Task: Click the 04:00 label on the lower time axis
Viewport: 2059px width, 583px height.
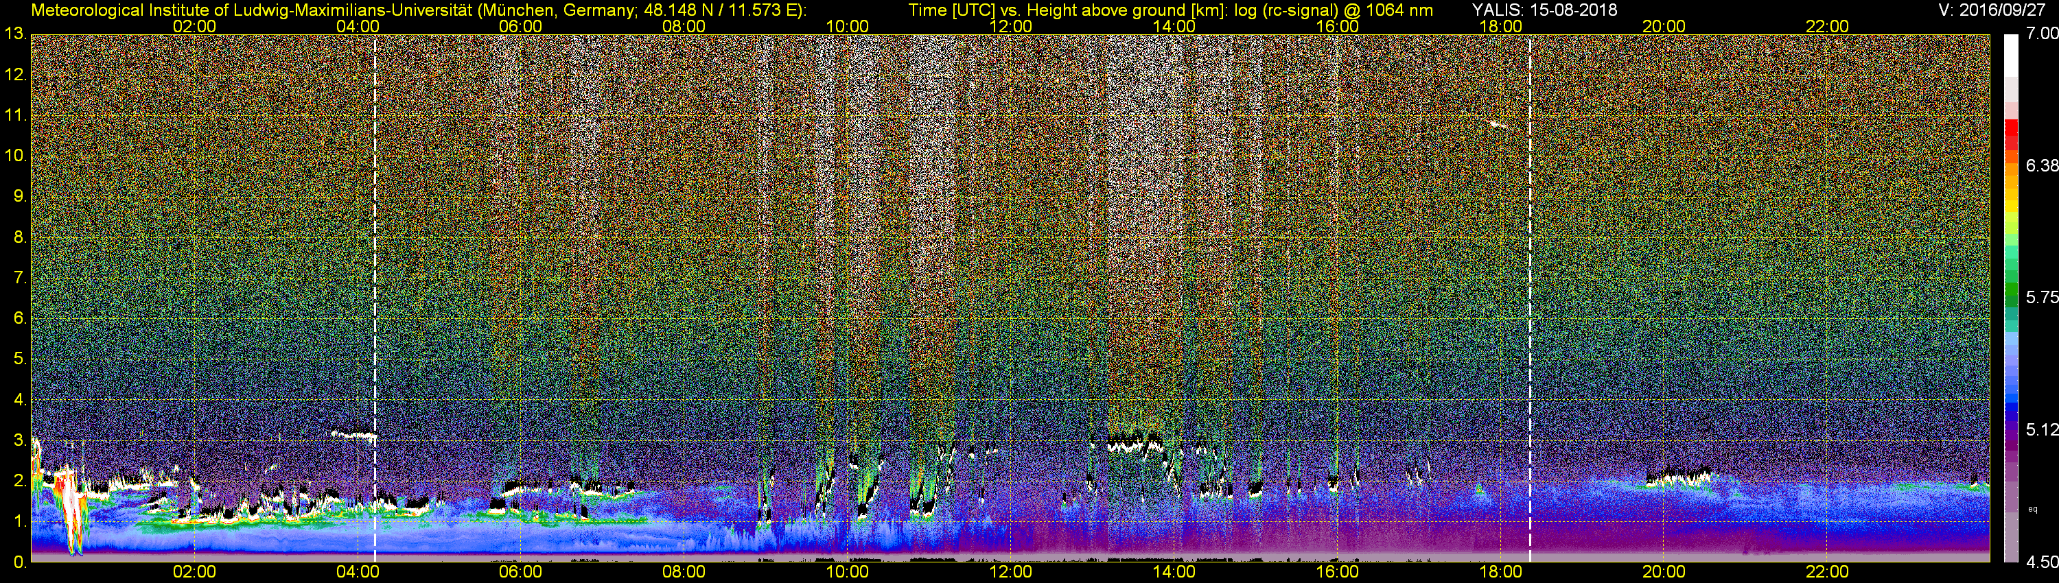Action: (x=358, y=573)
